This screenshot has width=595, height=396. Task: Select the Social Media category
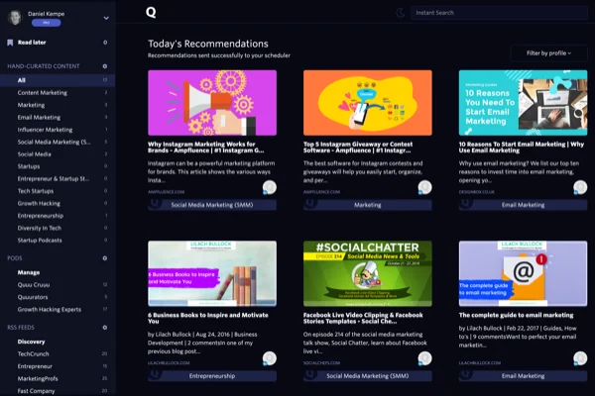coord(58,154)
